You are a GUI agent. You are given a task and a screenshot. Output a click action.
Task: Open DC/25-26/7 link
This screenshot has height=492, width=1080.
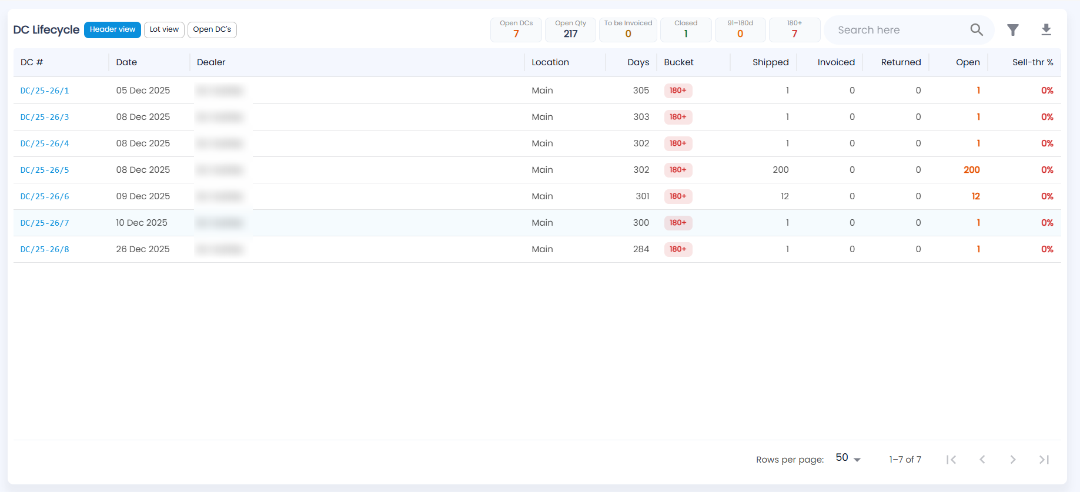pos(45,223)
